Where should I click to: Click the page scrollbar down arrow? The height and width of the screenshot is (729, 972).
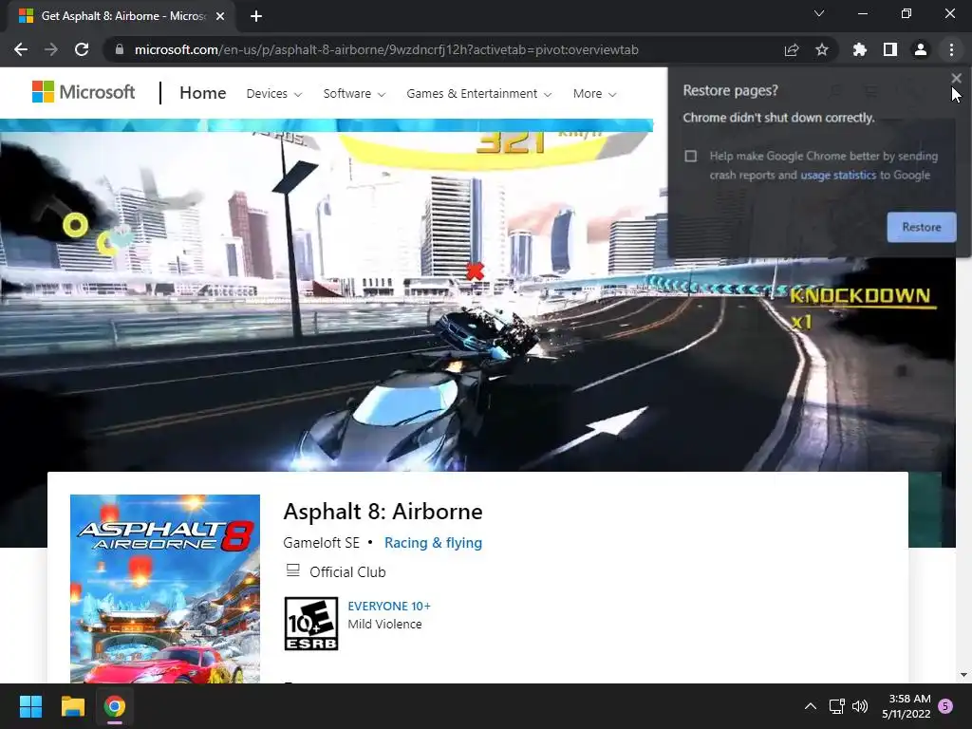pyautogui.click(x=963, y=675)
